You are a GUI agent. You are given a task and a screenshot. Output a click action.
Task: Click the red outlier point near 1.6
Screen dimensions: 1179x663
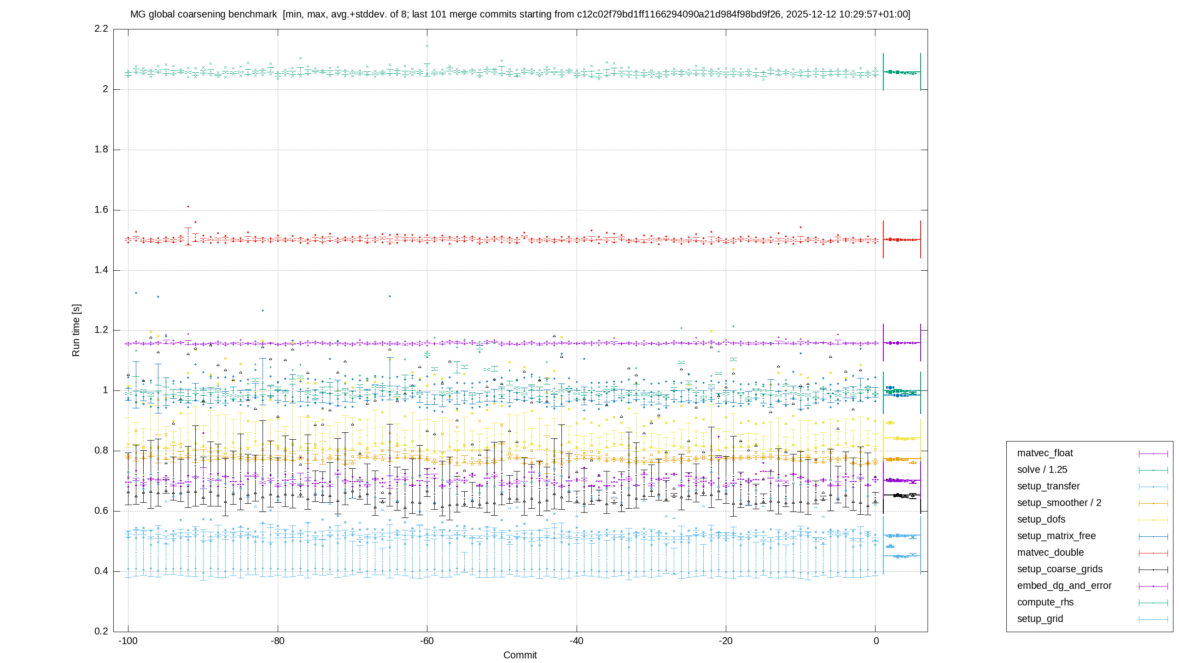pos(188,207)
